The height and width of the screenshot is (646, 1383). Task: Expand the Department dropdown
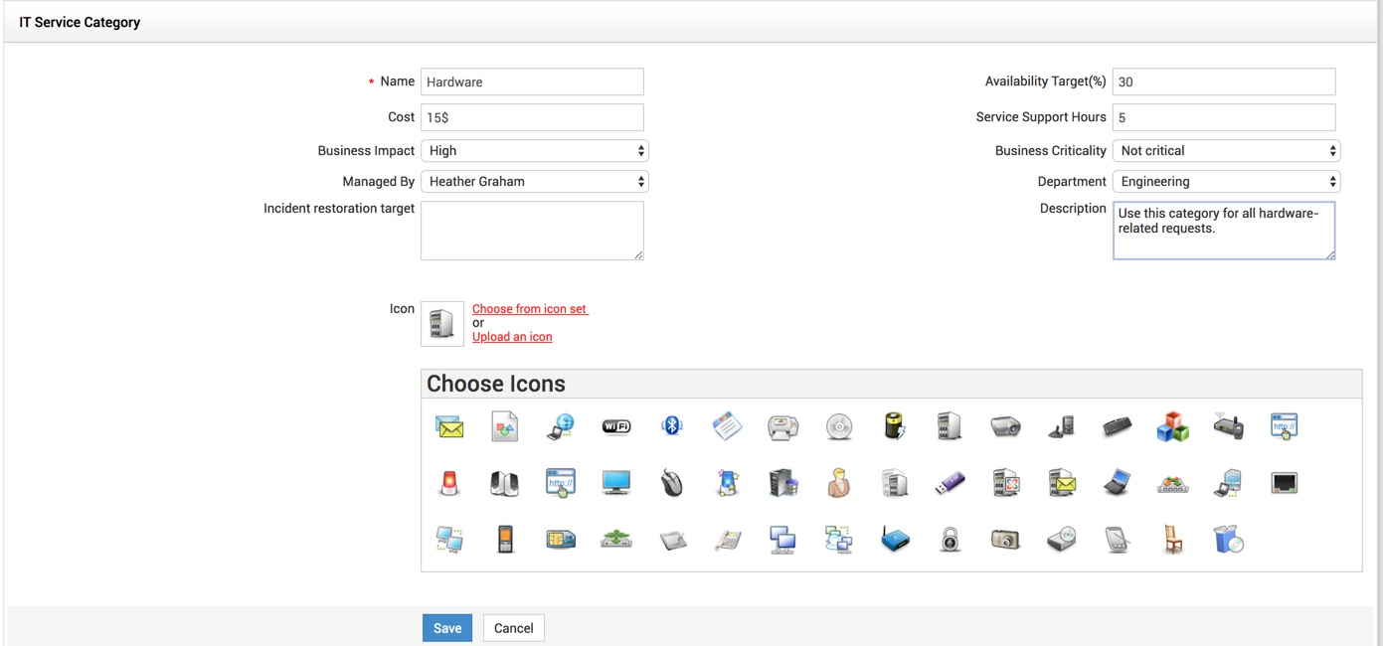[x=1227, y=182]
